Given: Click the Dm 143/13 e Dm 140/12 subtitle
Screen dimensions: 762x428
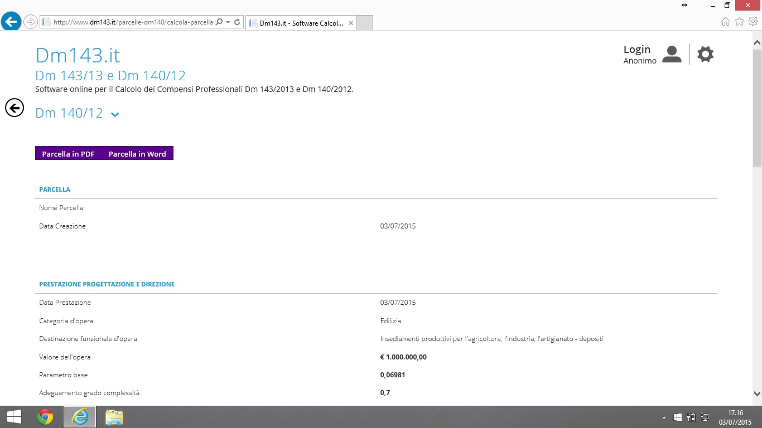Looking at the screenshot, I should [x=110, y=76].
